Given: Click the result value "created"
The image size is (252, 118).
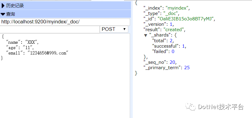Looking at the screenshot, I should pos(173,30).
